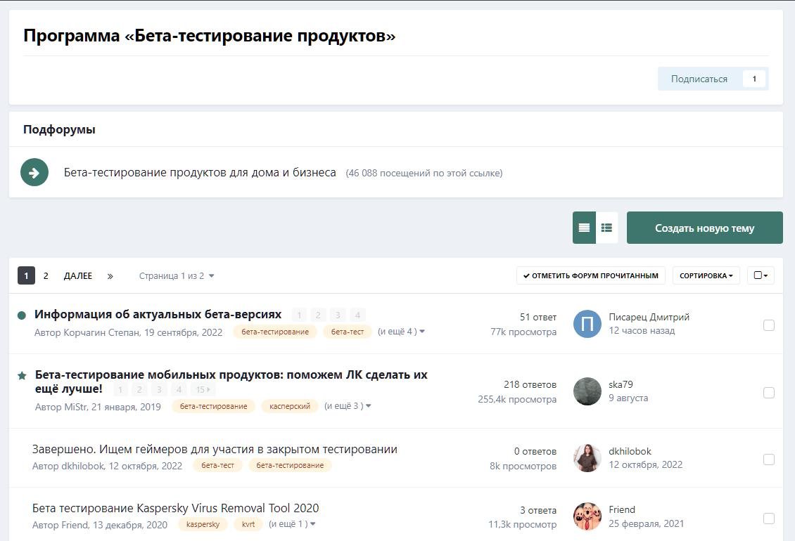This screenshot has height=541, width=795.
Task: Switch to condensed list view icon
Action: (x=584, y=228)
